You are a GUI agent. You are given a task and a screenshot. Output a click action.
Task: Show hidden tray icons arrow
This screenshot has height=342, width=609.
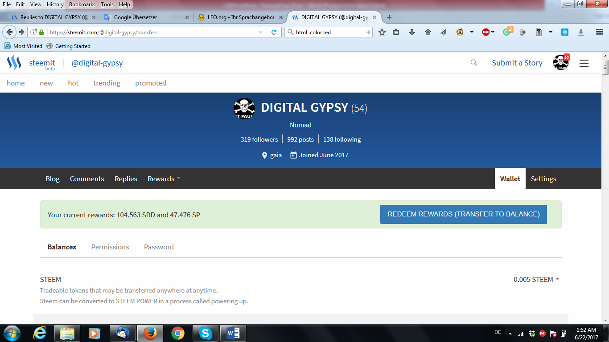509,333
